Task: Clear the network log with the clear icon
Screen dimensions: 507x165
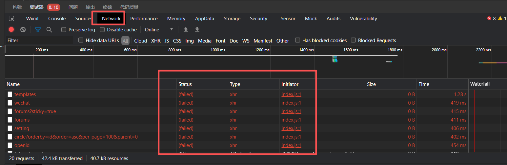Action: (23, 30)
